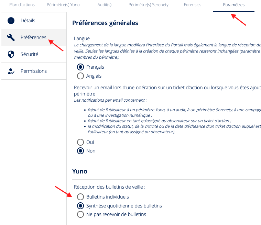Open the Forensics tab

pyautogui.click(x=193, y=5)
